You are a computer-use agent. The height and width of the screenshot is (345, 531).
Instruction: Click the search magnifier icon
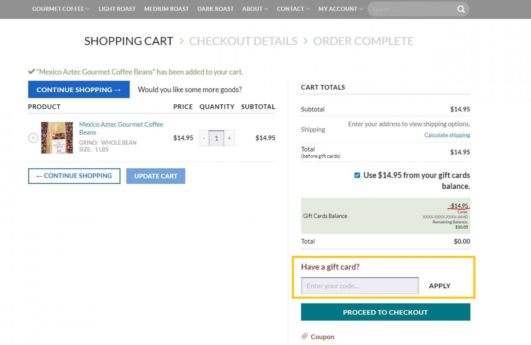click(461, 9)
